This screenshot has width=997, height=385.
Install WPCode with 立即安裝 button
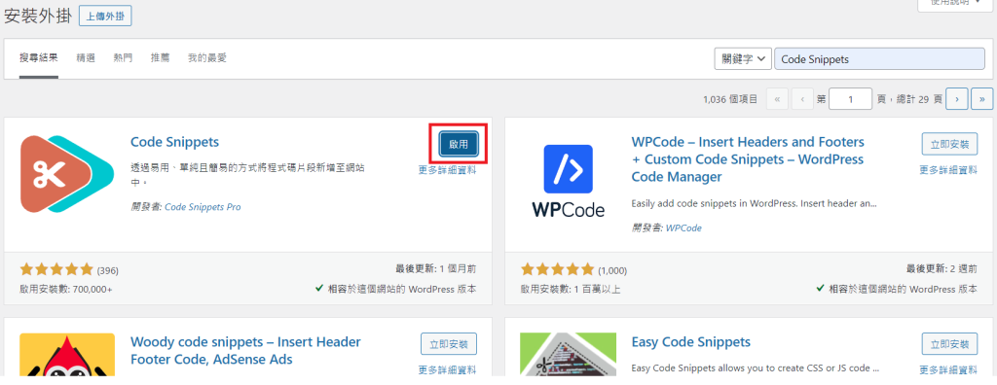(x=950, y=144)
